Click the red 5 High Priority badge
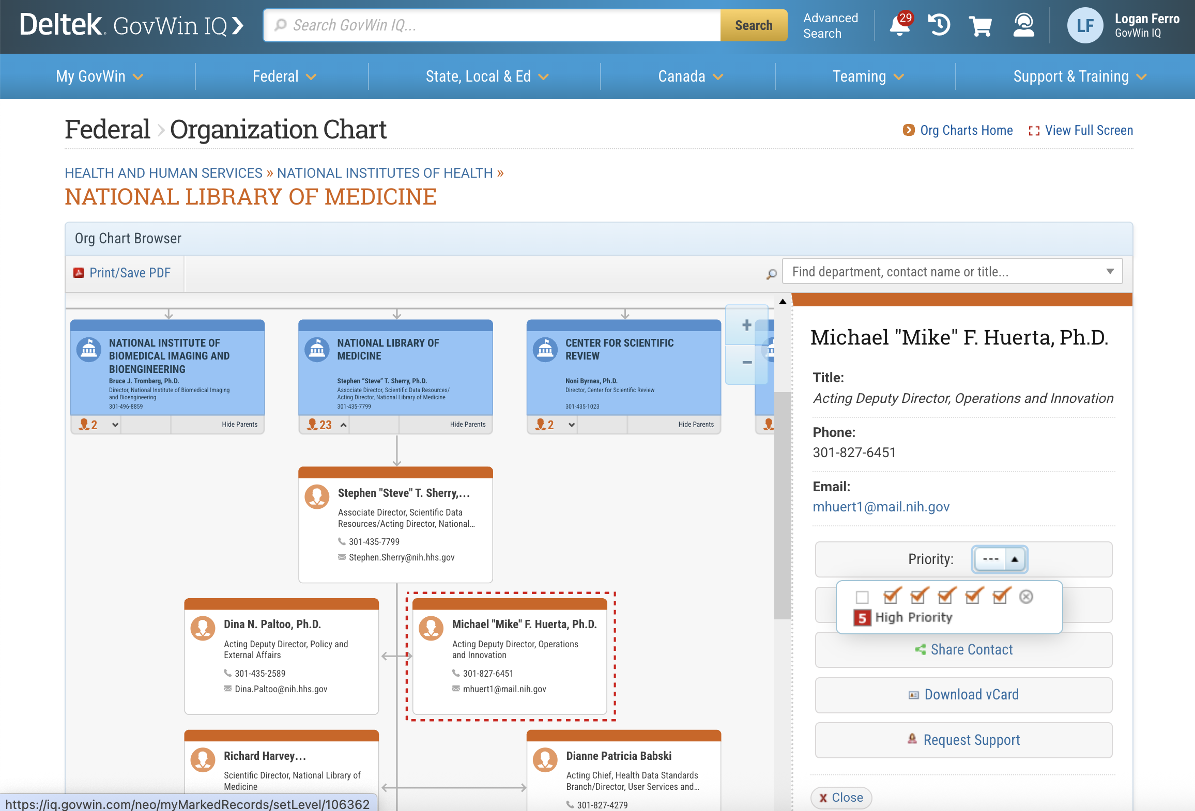The image size is (1195, 811). pyautogui.click(x=862, y=618)
